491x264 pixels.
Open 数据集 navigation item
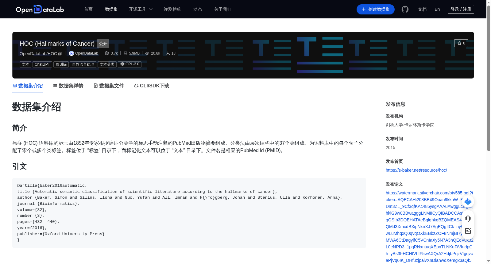click(111, 9)
